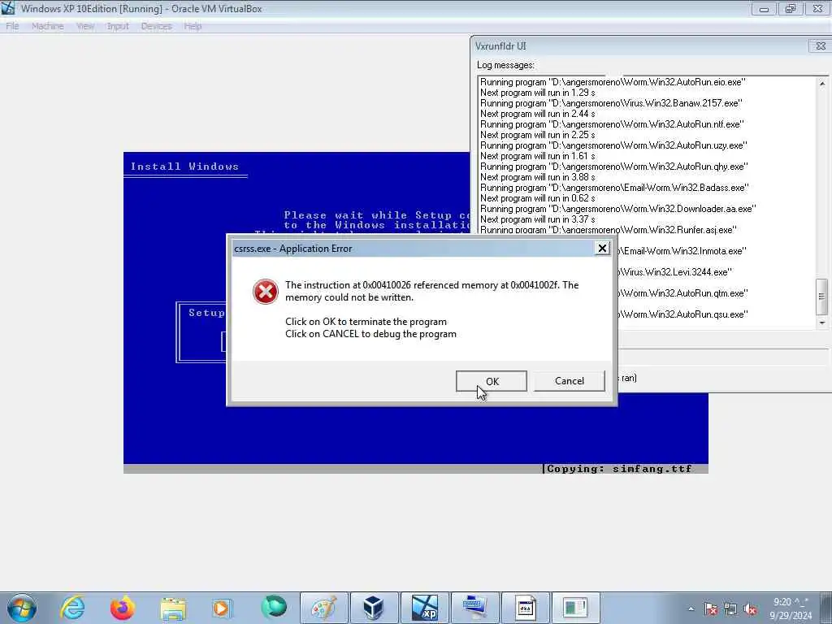Close the Vxrunfldr UI window
This screenshot has height=624, width=832.
pos(821,46)
